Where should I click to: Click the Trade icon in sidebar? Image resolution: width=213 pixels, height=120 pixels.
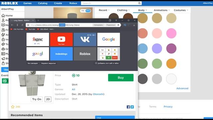[x=3, y=44]
